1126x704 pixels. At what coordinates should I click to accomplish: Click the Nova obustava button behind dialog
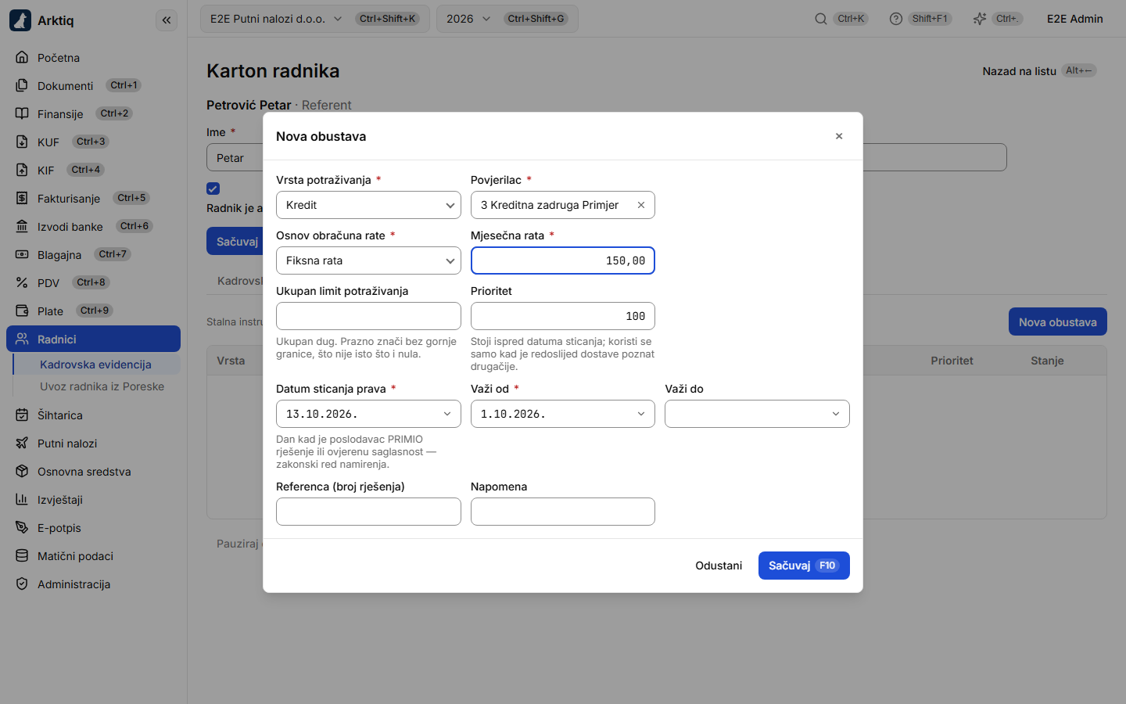click(1057, 321)
